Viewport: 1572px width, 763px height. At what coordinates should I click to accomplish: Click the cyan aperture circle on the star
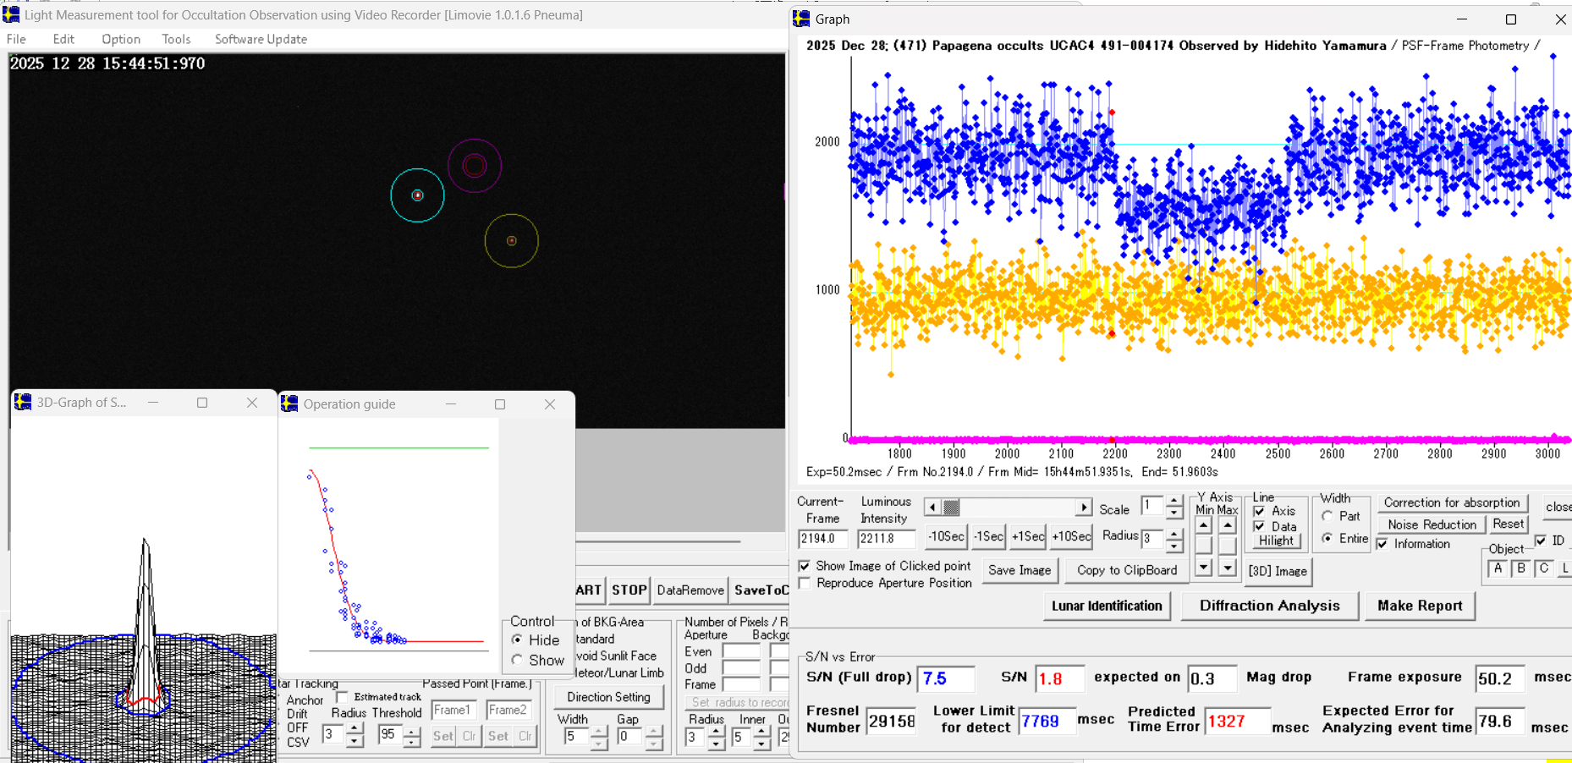click(x=417, y=195)
